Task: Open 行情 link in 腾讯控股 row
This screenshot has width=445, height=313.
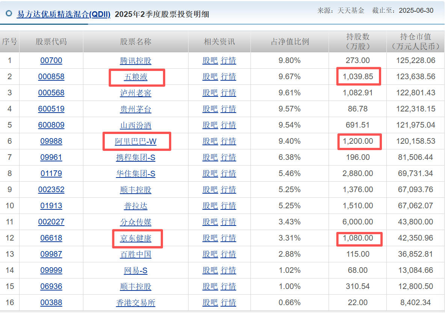Action: (x=228, y=60)
